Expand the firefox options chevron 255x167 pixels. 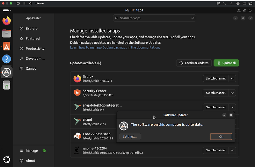(x=232, y=79)
